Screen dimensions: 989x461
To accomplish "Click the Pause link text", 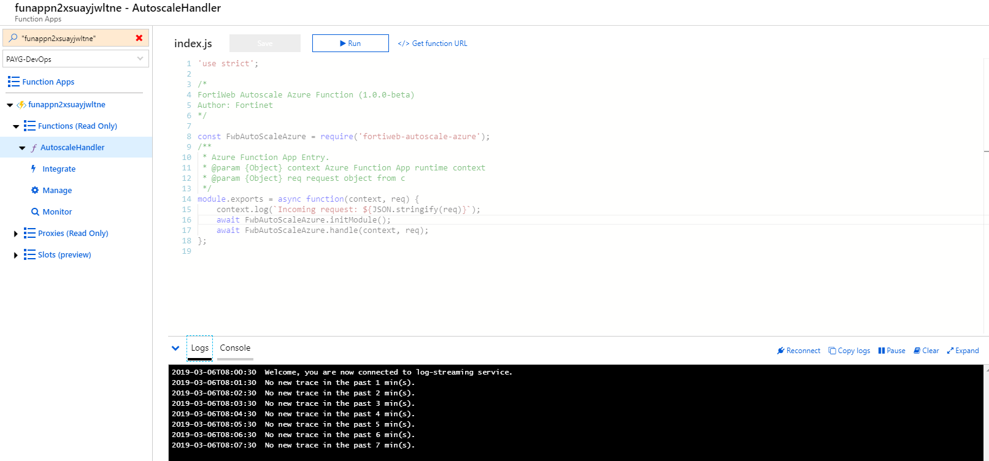I will tap(896, 351).
